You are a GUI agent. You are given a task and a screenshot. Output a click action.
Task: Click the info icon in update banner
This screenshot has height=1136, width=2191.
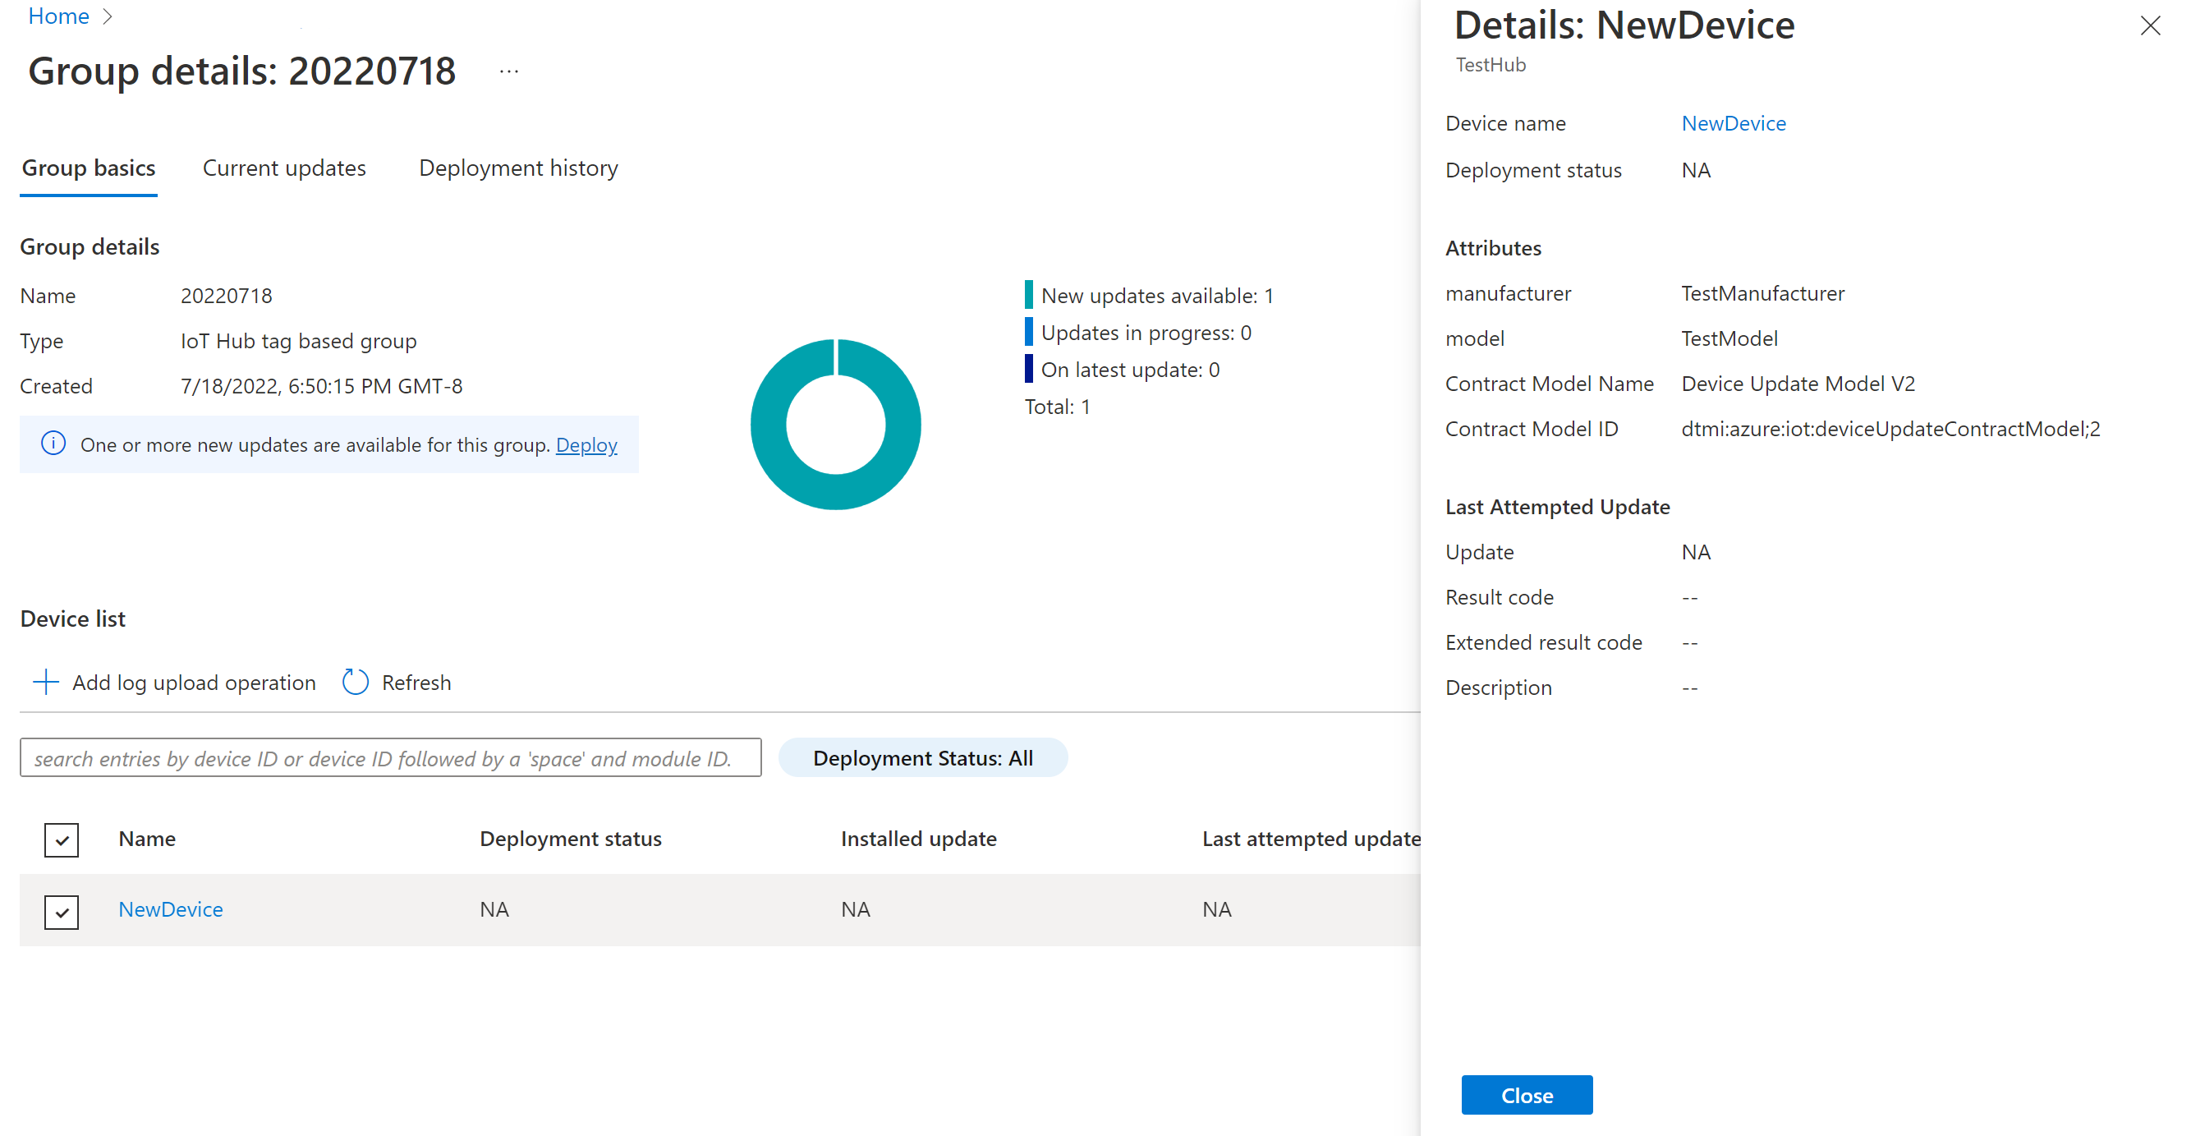[x=53, y=444]
